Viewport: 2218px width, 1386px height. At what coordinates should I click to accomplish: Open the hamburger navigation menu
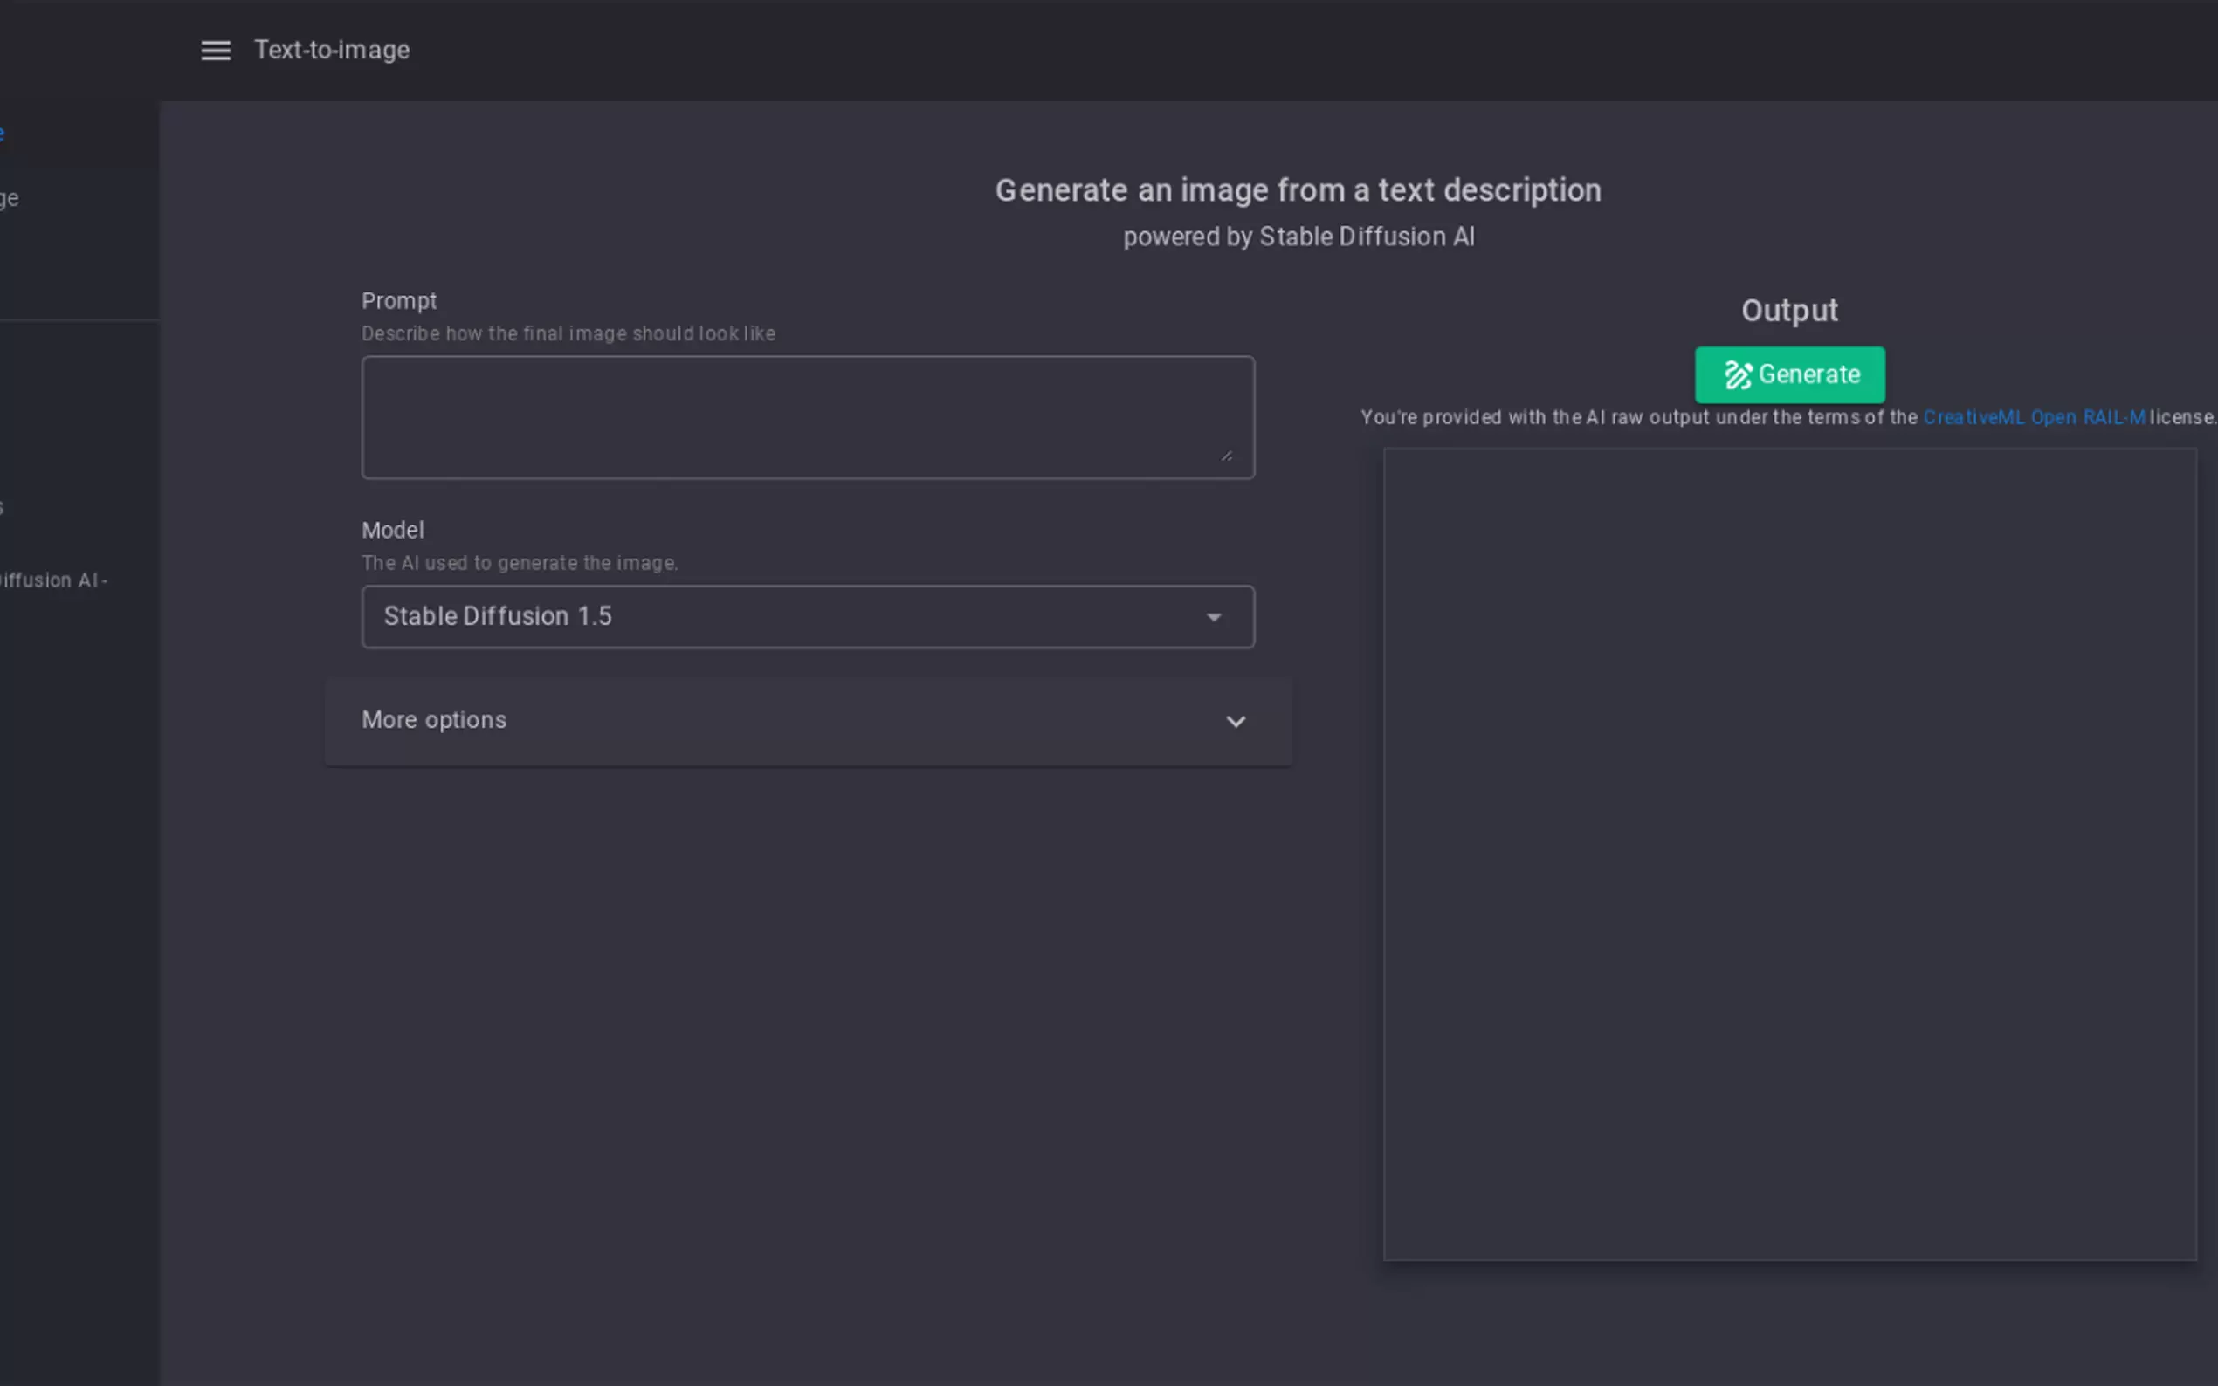coord(216,51)
